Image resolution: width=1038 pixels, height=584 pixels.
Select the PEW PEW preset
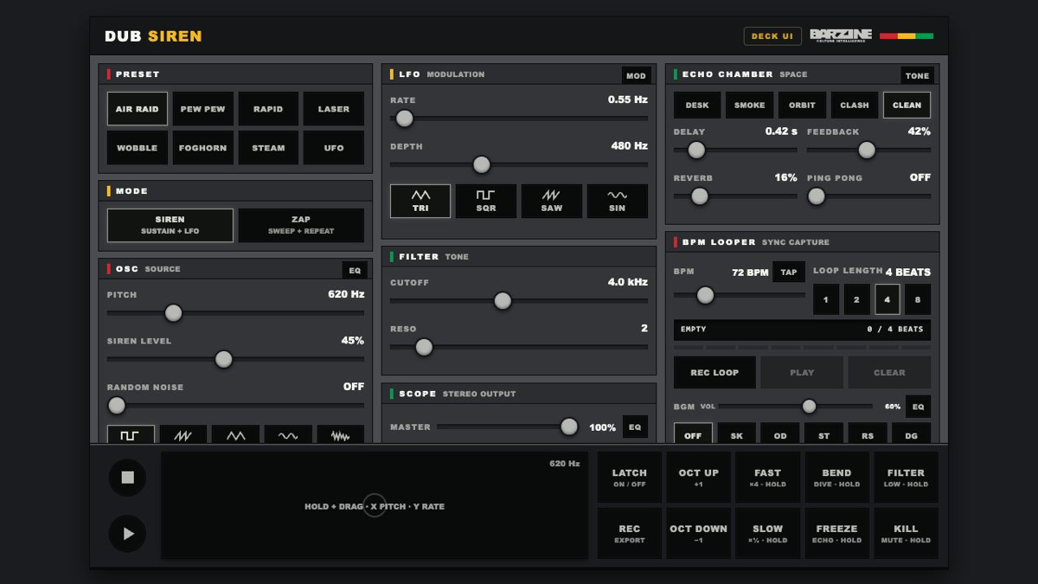[x=203, y=109]
